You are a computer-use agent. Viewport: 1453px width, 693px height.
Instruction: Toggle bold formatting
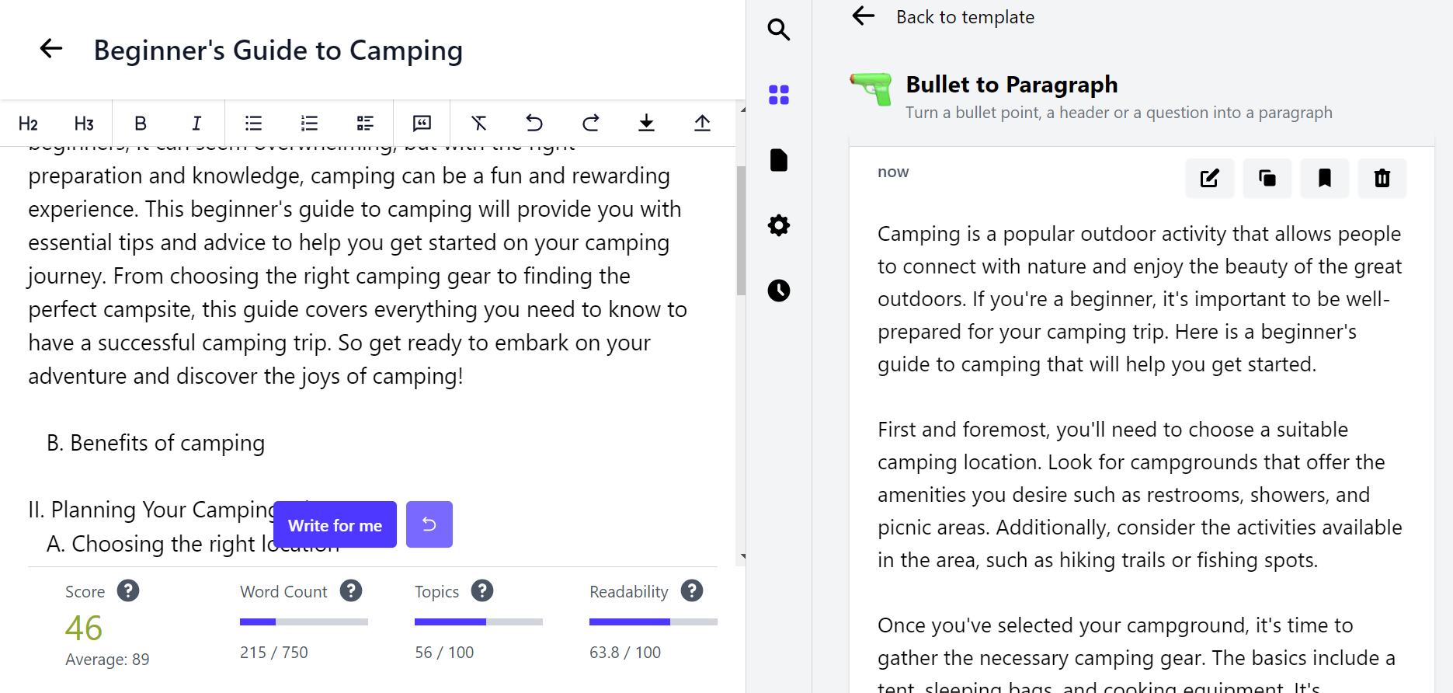point(141,124)
